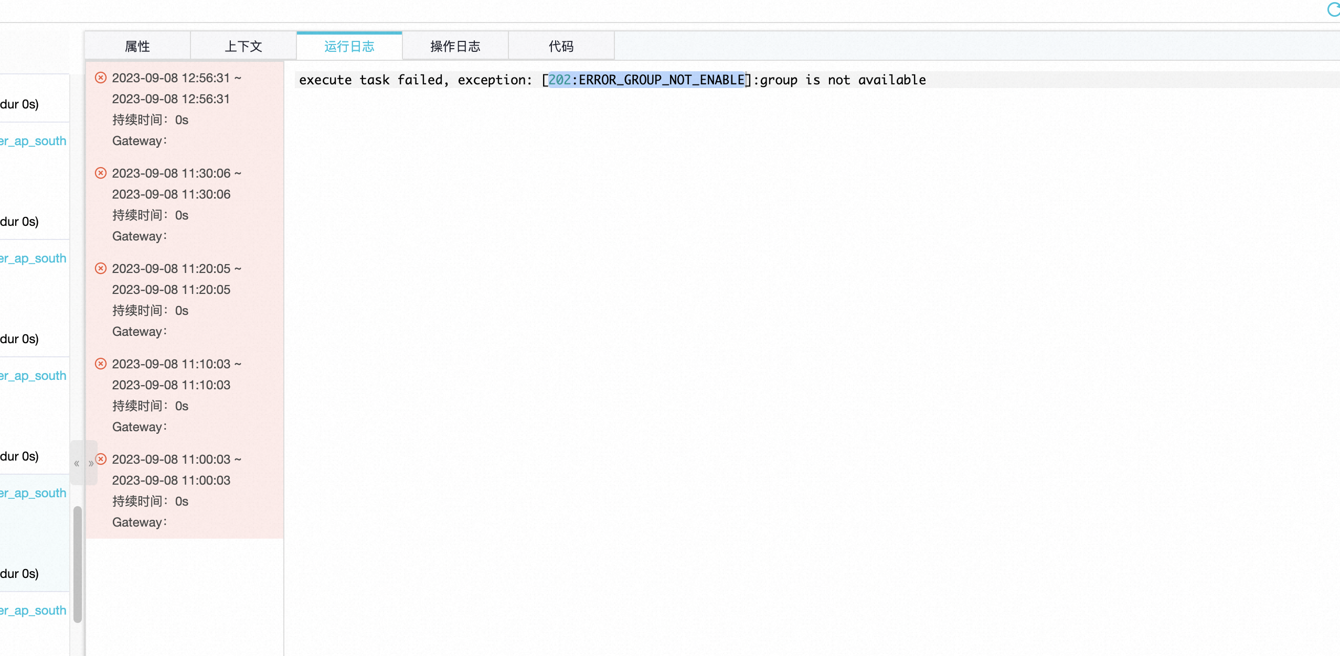Screen dimensions: 1340x656
Task: Switch to the 代码 tab
Action: click(x=561, y=46)
